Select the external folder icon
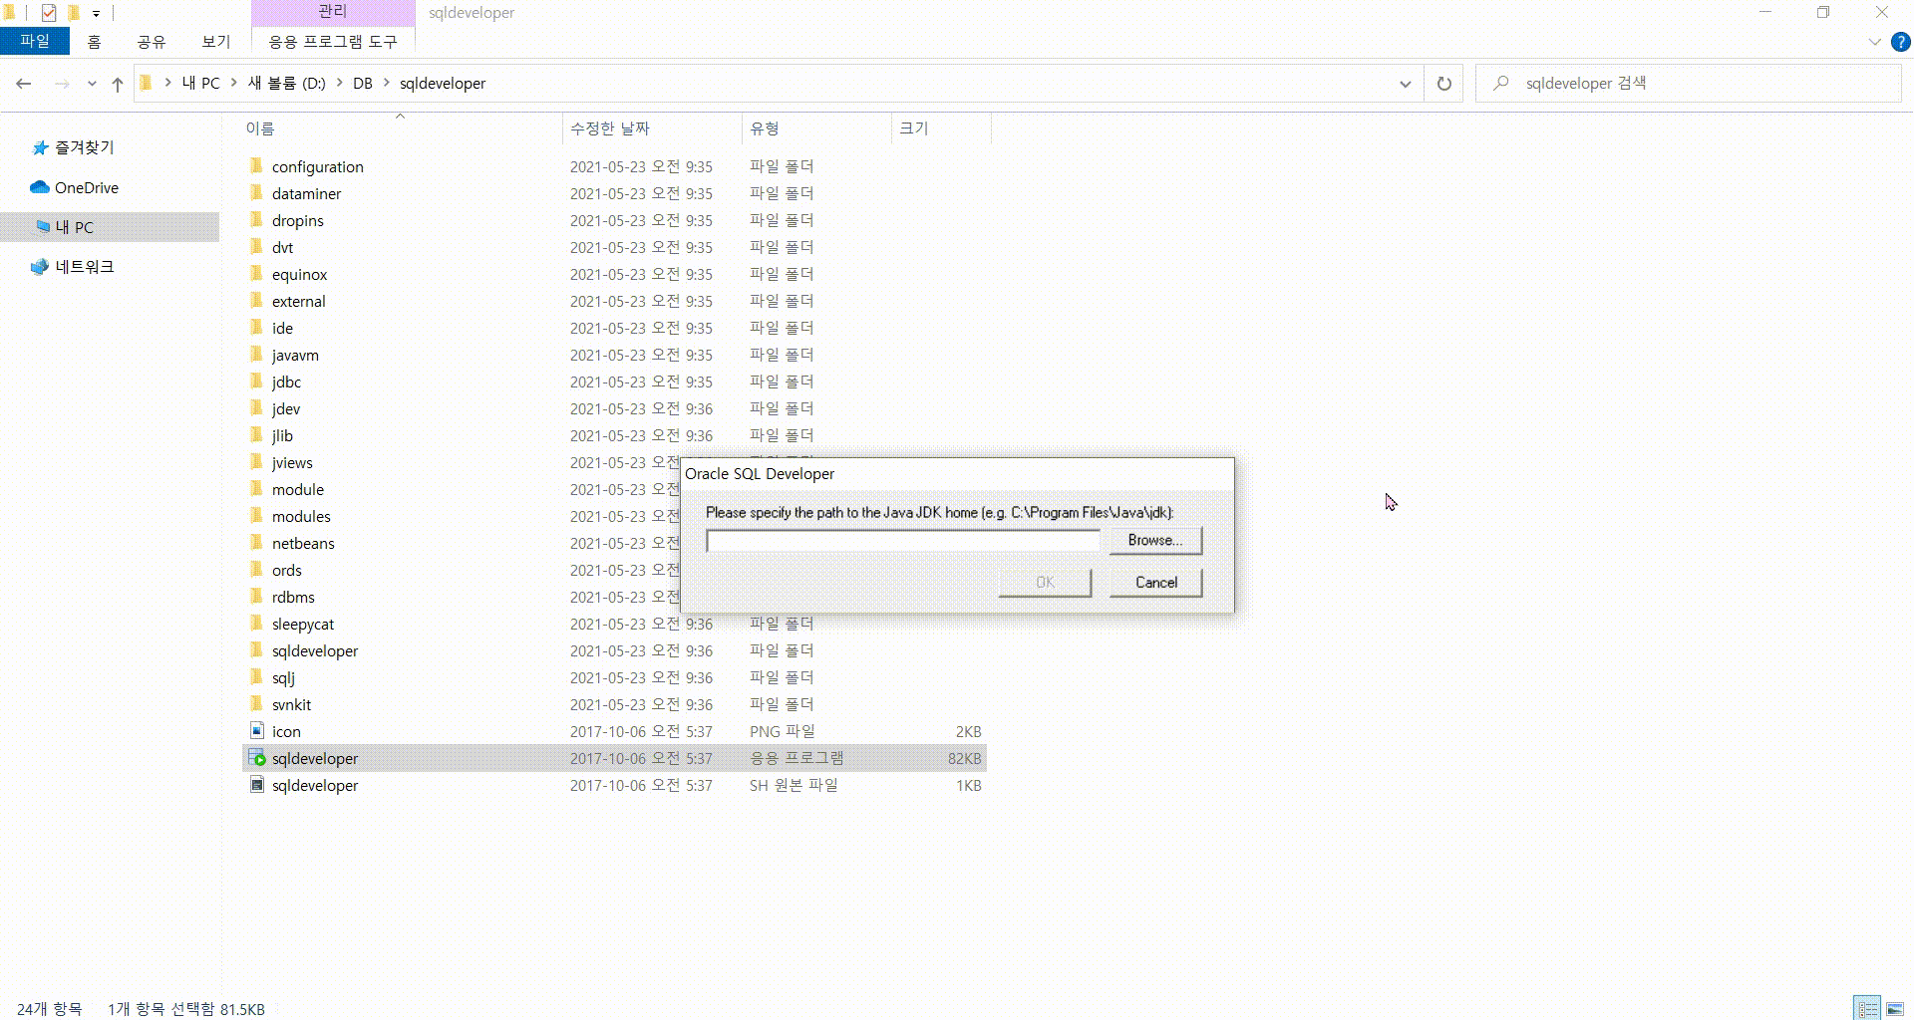 [257, 301]
